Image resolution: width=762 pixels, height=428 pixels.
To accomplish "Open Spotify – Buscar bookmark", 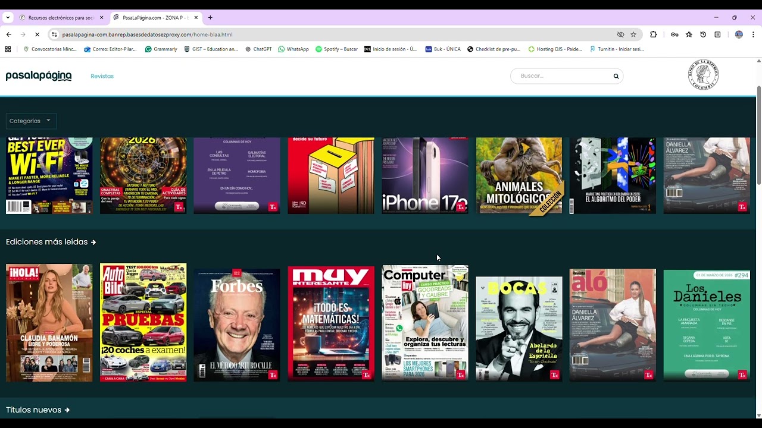I will 336,49.
